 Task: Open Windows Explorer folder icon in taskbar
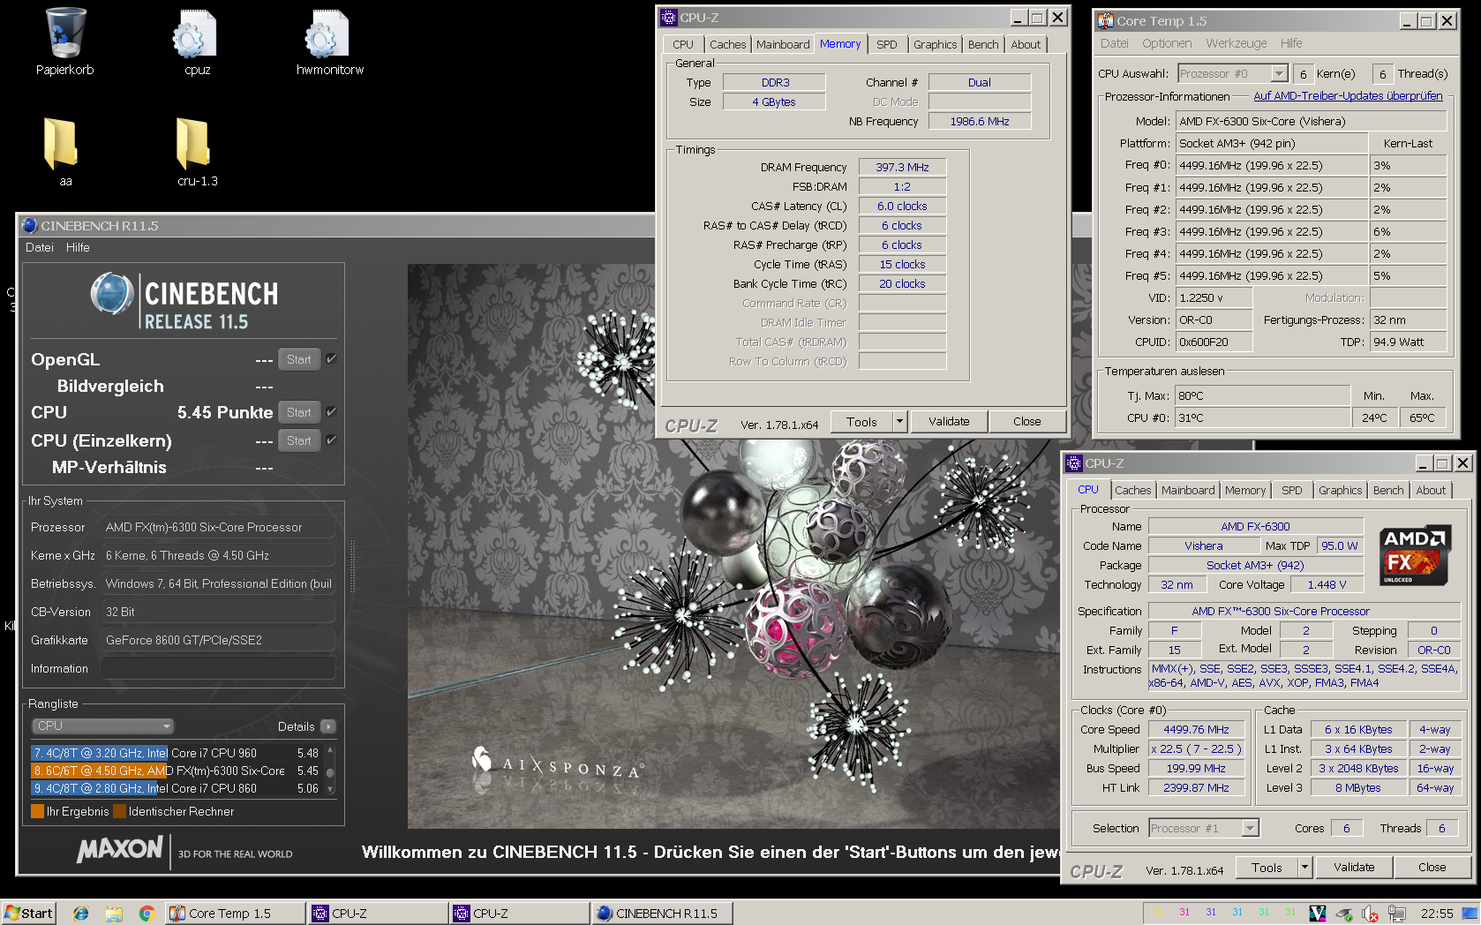coord(114,914)
